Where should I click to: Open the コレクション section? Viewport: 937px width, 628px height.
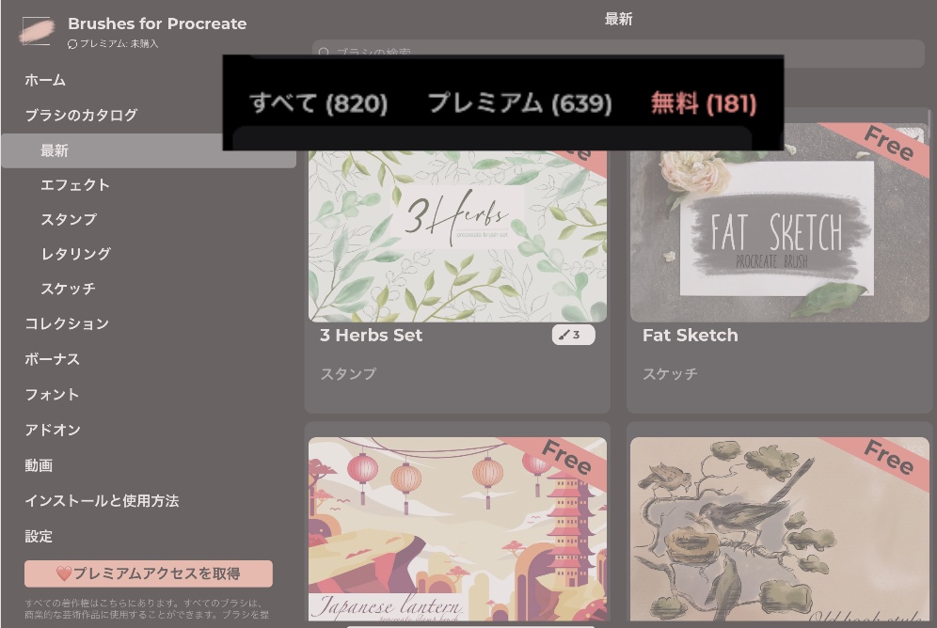(67, 323)
